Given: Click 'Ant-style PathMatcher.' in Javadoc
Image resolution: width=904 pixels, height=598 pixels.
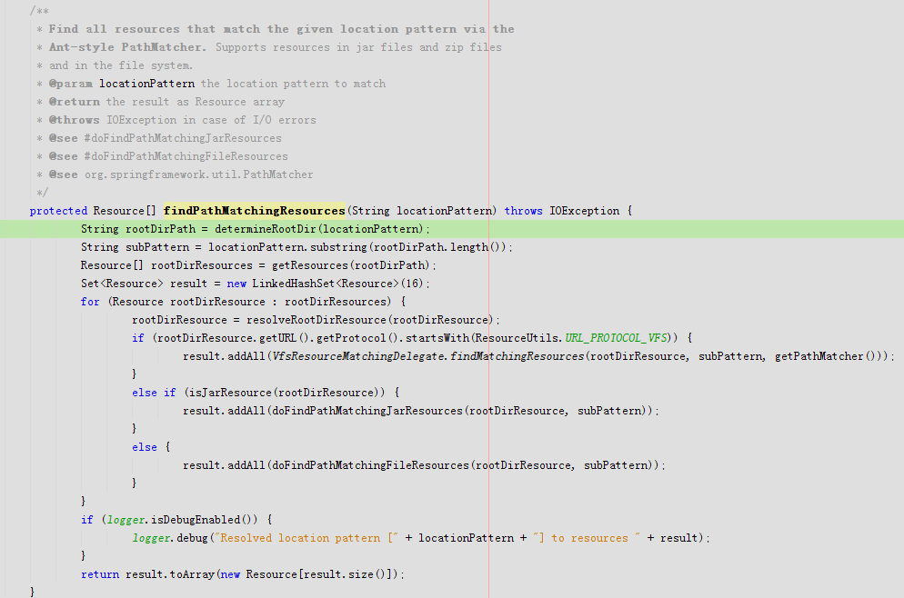Looking at the screenshot, I should click(127, 47).
